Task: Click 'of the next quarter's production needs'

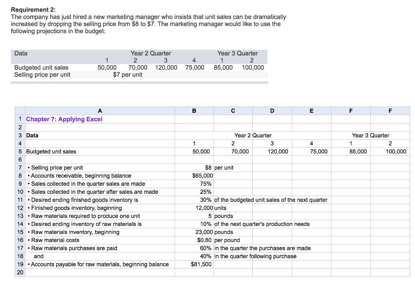Action: click(262, 224)
